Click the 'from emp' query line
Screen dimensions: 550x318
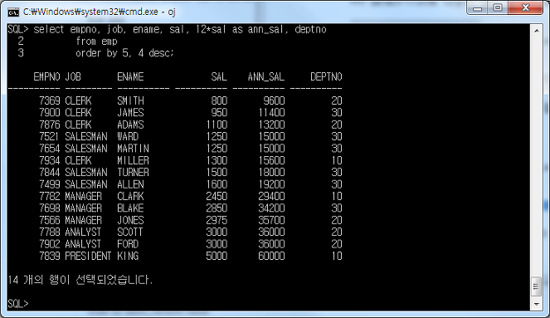click(x=96, y=42)
